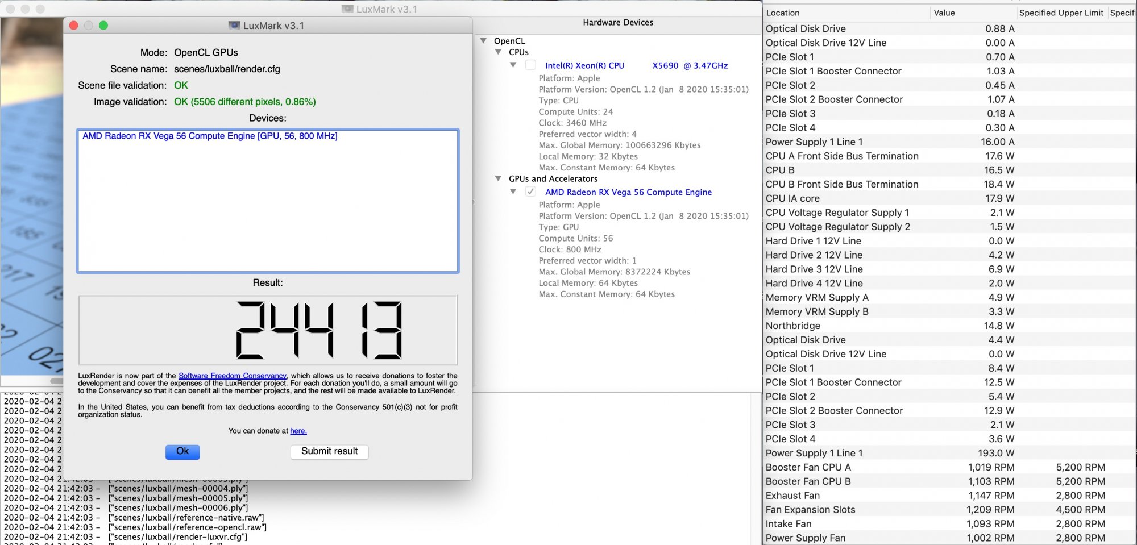Click the Booster Fan CPU A 5,200 RPM limit
This screenshot has width=1137, height=545.
click(1080, 467)
